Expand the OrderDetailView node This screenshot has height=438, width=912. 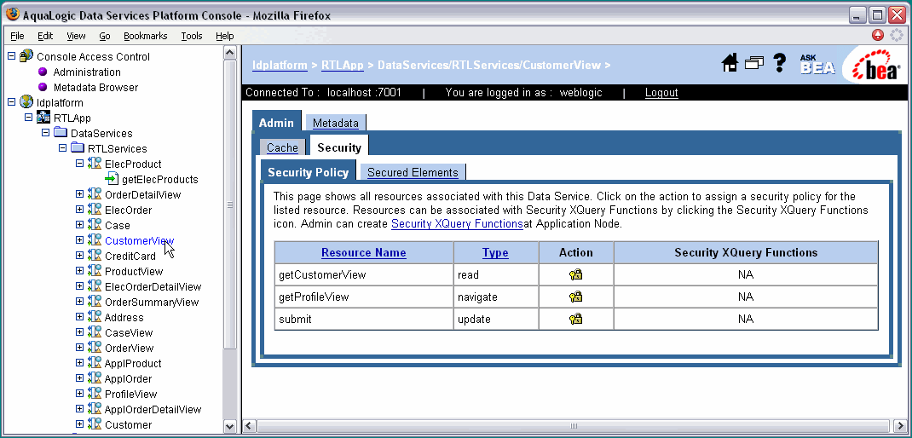point(79,194)
